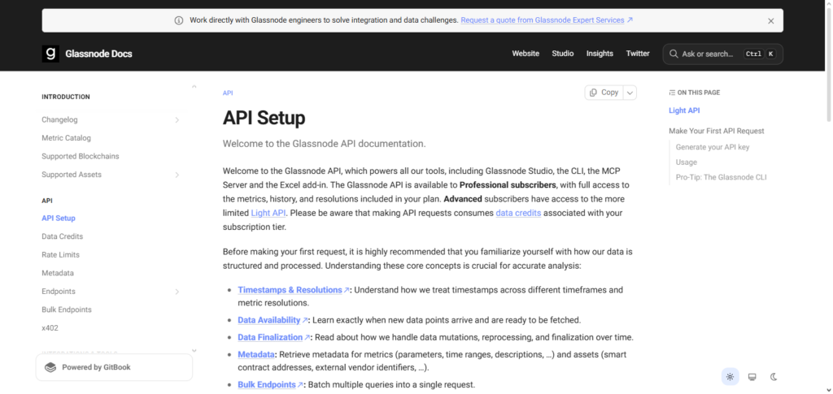833x394 pixels.
Task: Click the Glassnode Docs title
Action: [98, 54]
